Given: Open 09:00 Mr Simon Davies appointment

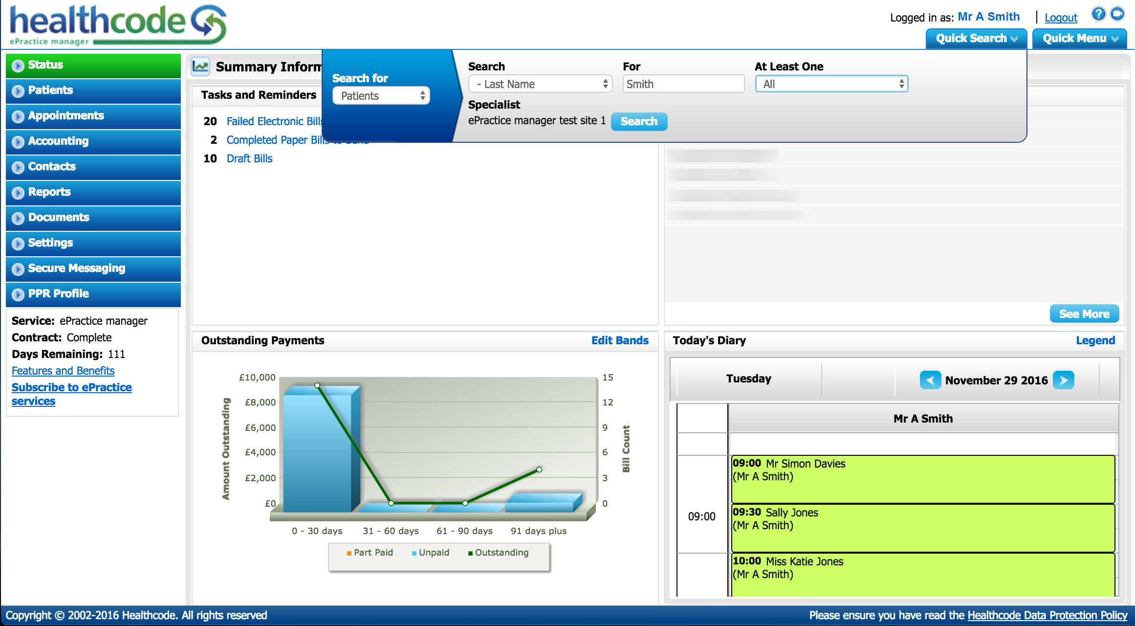Looking at the screenshot, I should [923, 479].
